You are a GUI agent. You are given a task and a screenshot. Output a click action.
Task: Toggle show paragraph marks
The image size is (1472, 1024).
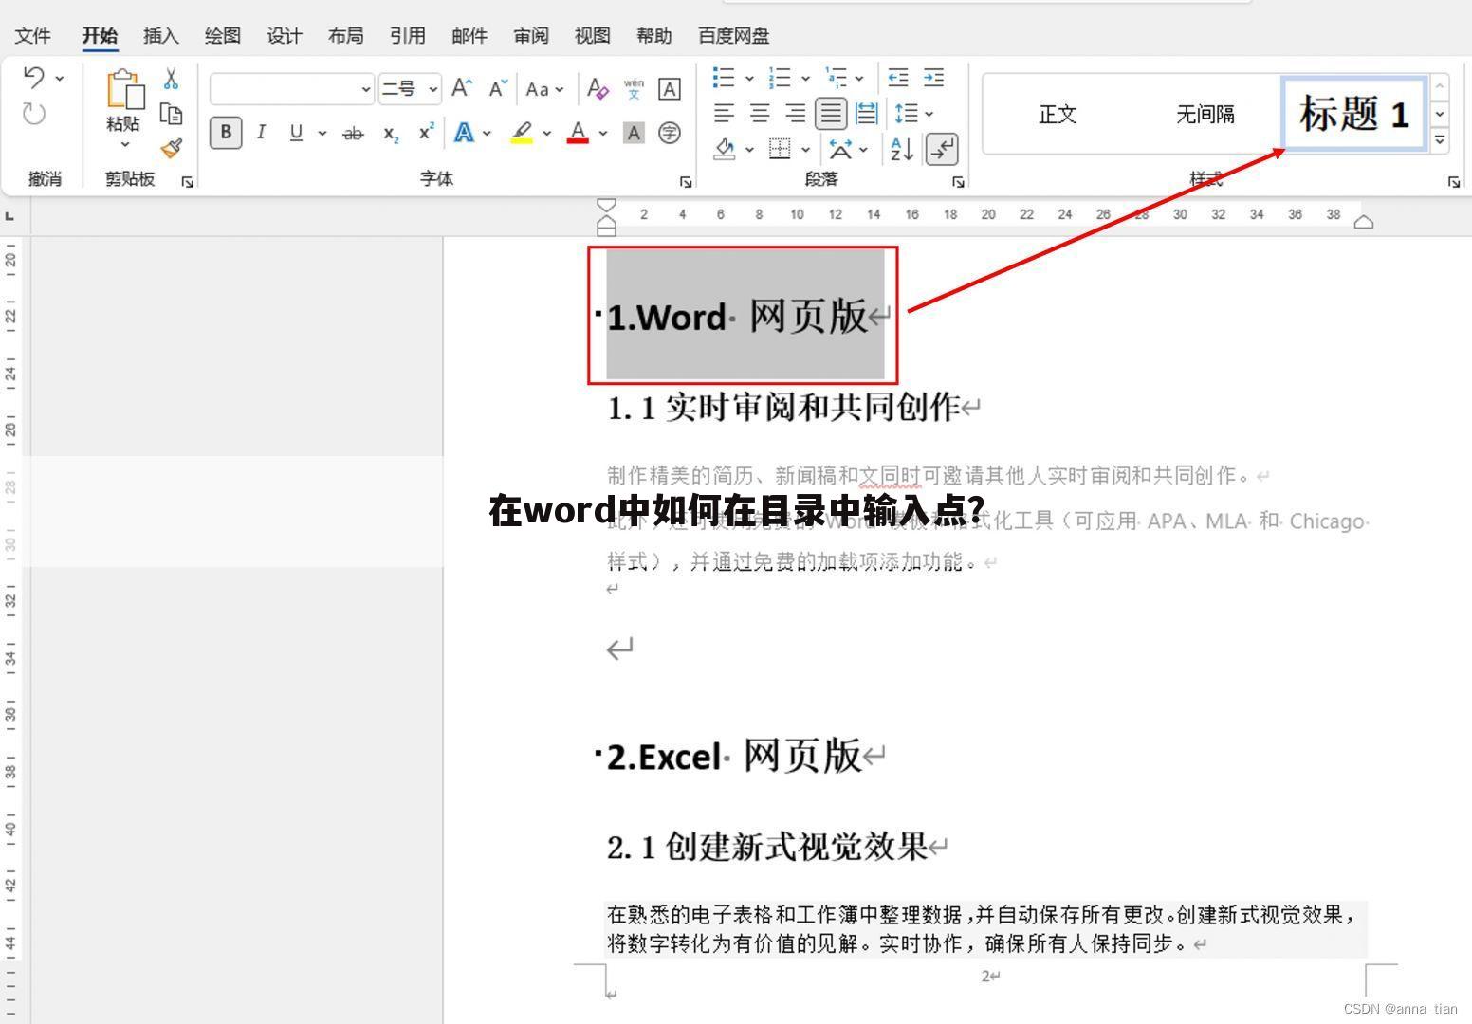pyautogui.click(x=942, y=149)
